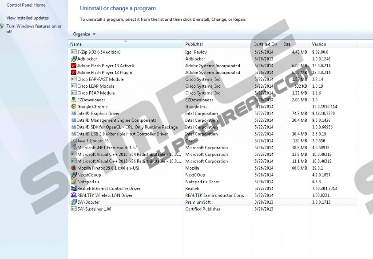Click the Microsoft .NET Framework 4.5.1 icon

click(74, 147)
